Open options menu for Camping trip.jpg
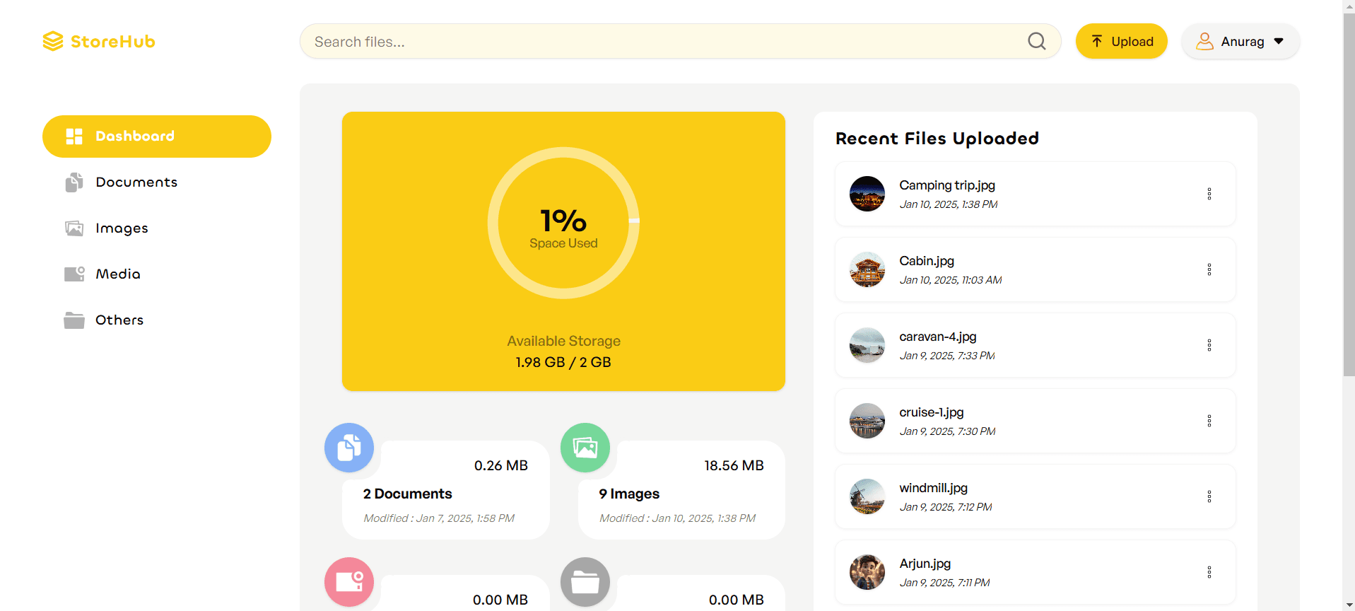1355x611 pixels. point(1209,194)
